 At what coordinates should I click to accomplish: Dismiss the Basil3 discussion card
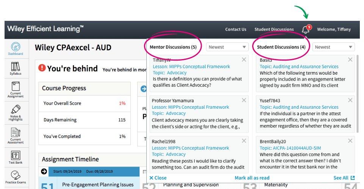350,59
